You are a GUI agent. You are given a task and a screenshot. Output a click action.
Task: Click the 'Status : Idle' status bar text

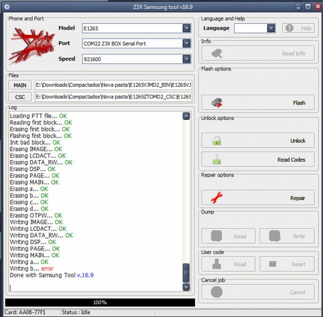(76, 312)
